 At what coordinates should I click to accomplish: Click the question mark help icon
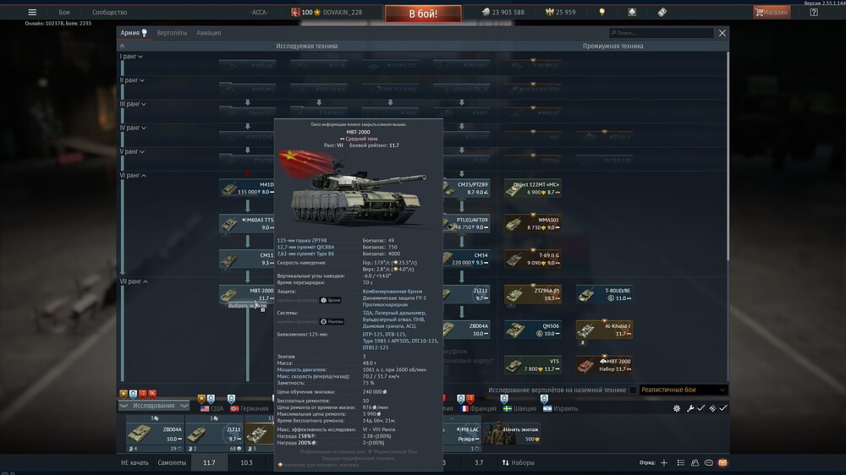click(814, 12)
